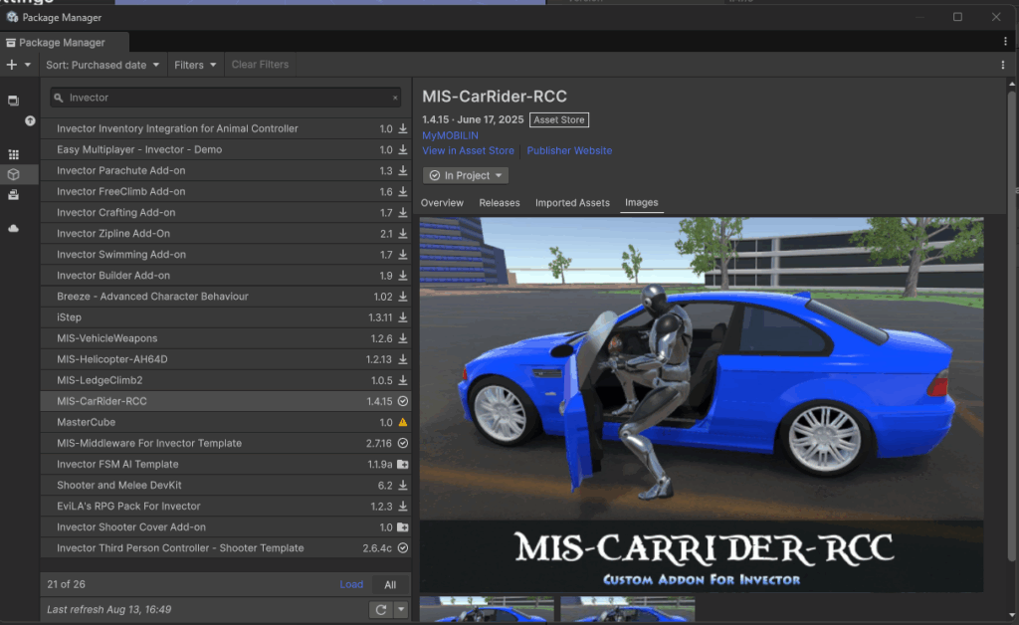This screenshot has height=625, width=1019.
Task: Click the All button next to Load
Action: 390,584
